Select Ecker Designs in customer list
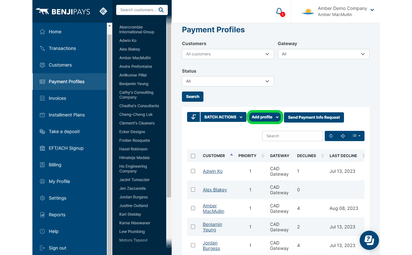 (x=132, y=132)
